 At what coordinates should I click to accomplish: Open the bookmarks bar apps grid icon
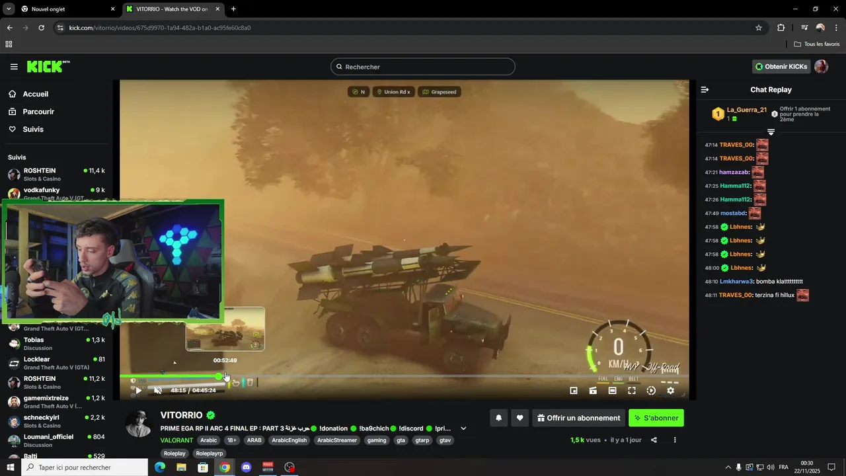point(9,44)
